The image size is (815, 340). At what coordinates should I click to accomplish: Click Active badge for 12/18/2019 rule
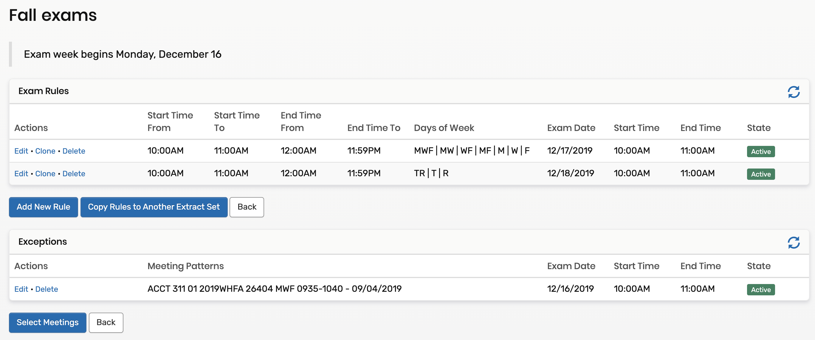[x=760, y=174]
